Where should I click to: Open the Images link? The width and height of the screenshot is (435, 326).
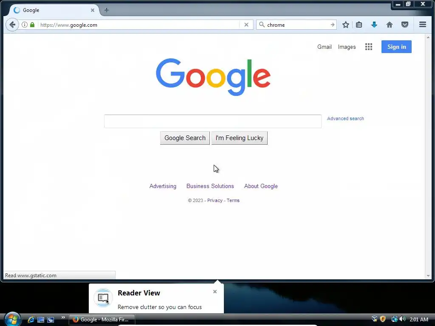point(347,47)
